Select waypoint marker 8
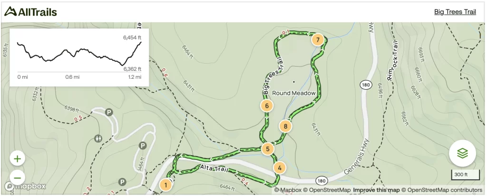 pos(285,126)
